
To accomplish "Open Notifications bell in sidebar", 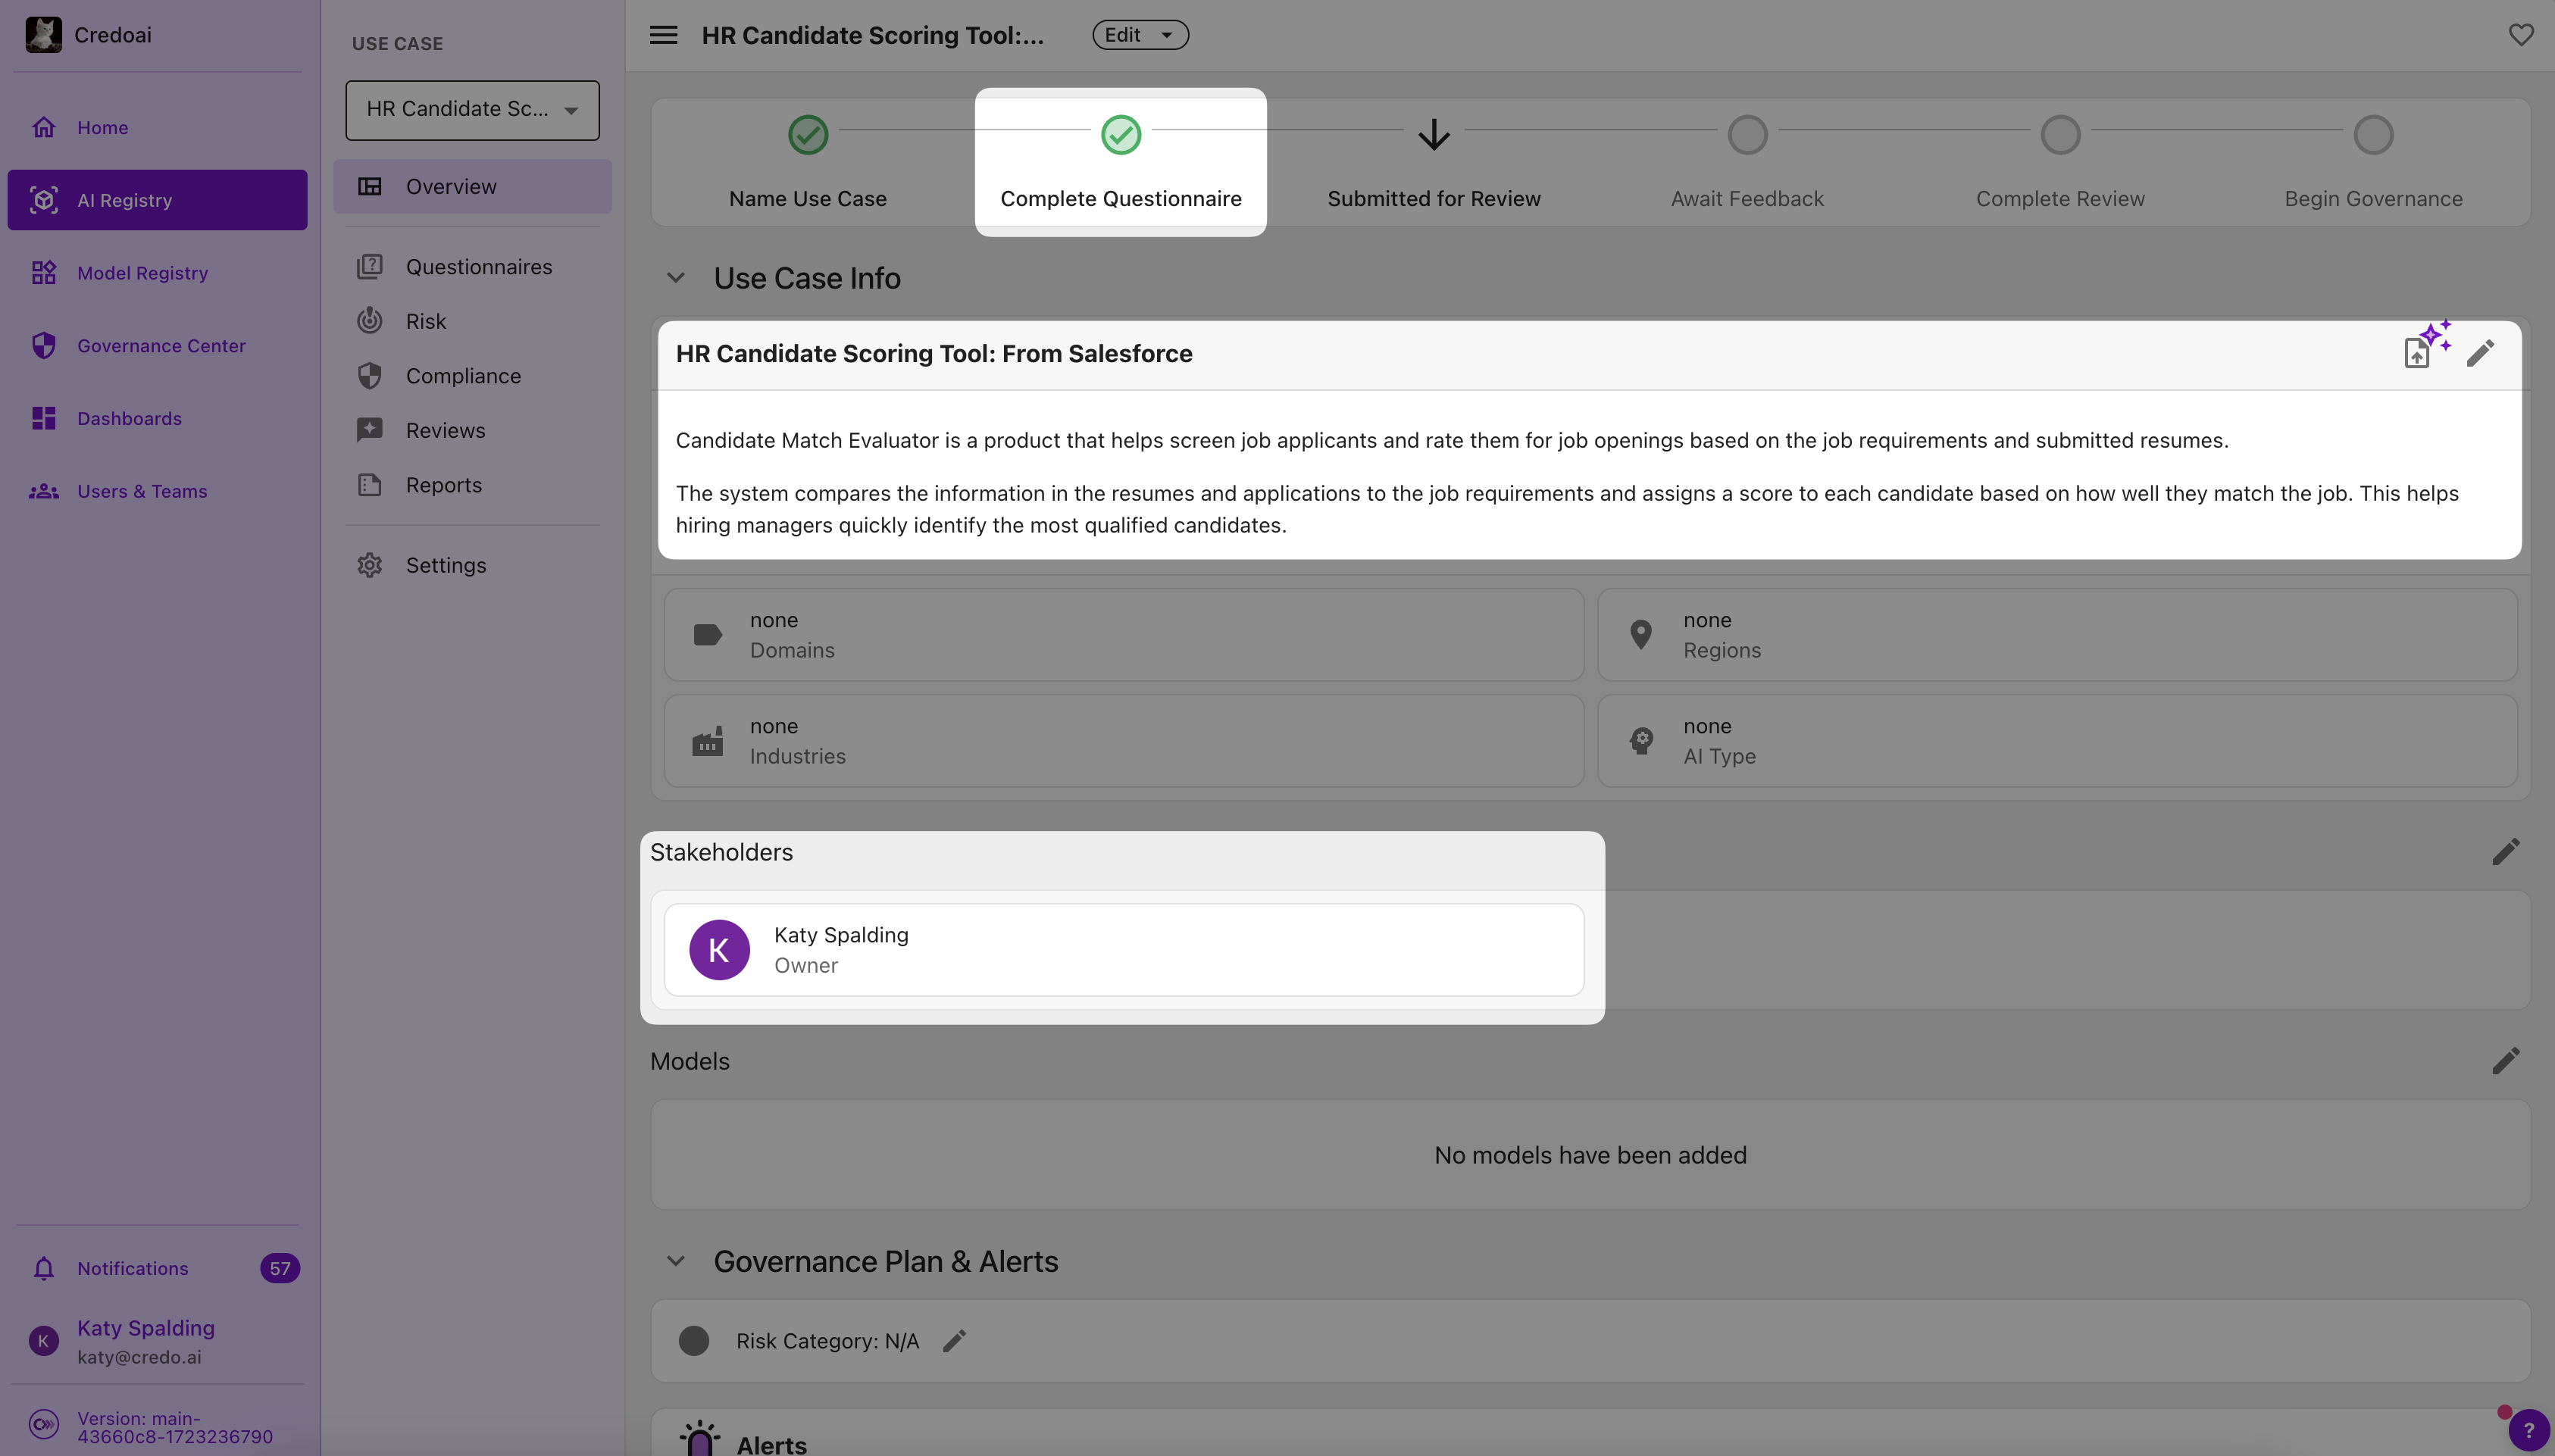I will tap(44, 1268).
